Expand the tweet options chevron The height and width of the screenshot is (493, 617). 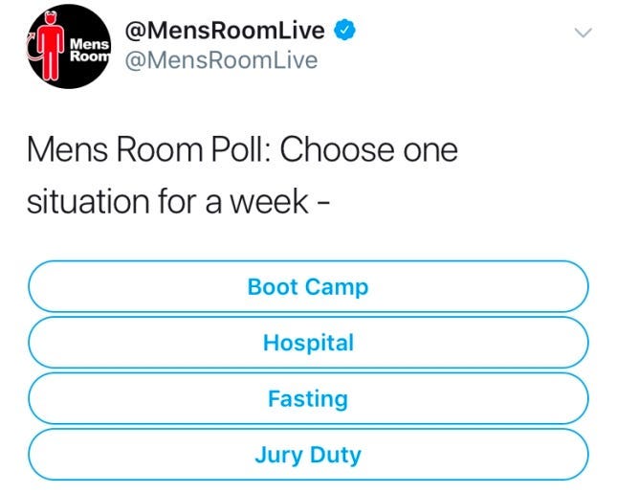point(584,33)
